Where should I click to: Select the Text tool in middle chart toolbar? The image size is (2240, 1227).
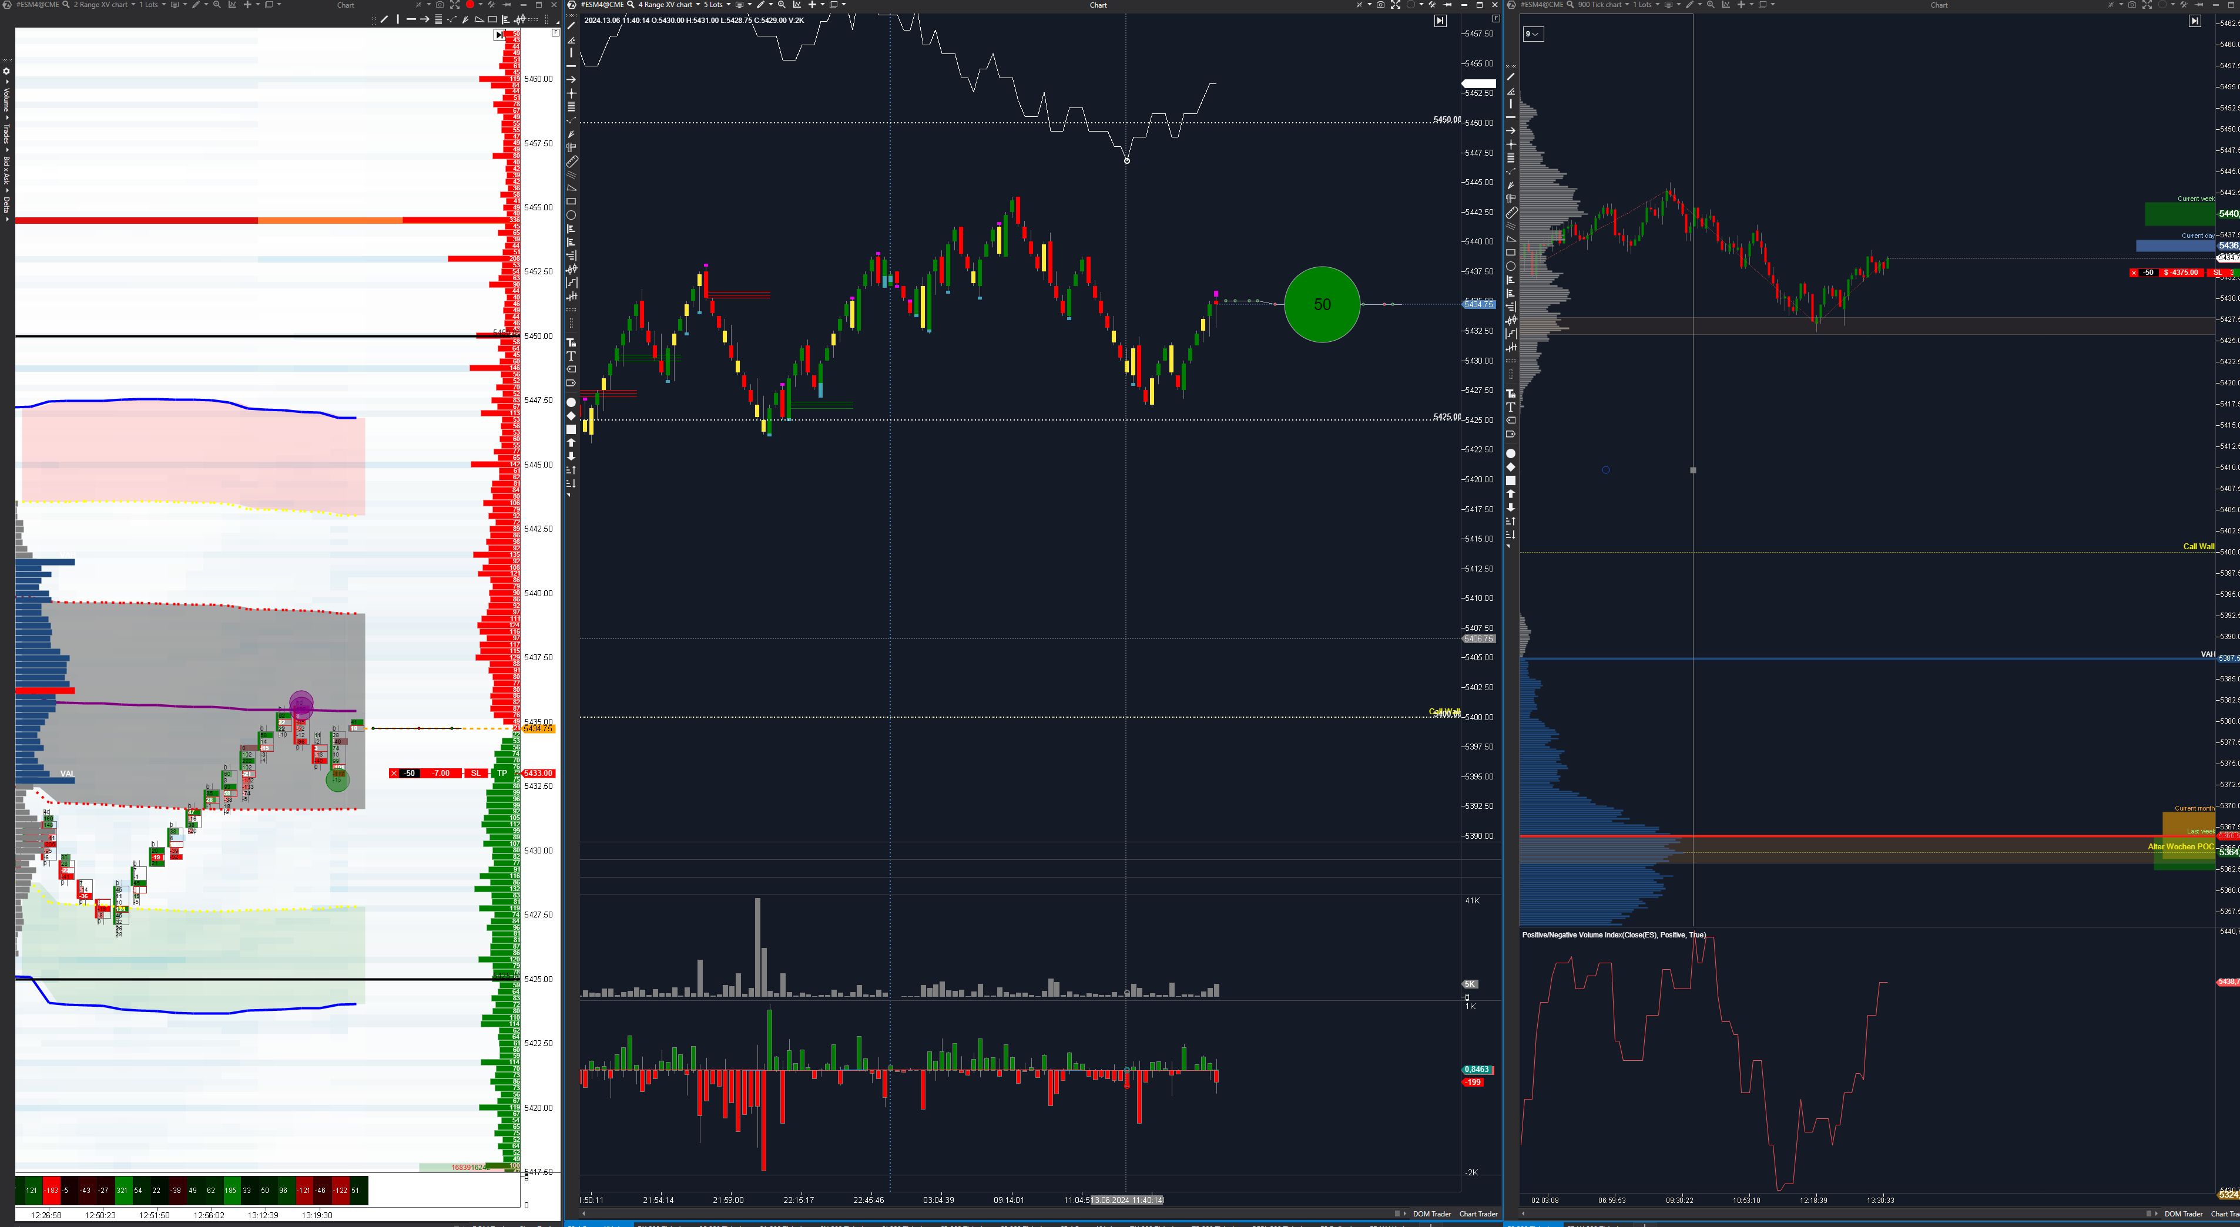[571, 357]
